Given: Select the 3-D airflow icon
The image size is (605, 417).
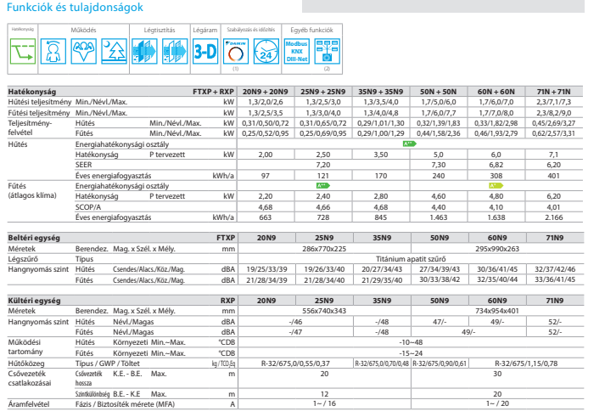Looking at the screenshot, I should coord(205,51).
